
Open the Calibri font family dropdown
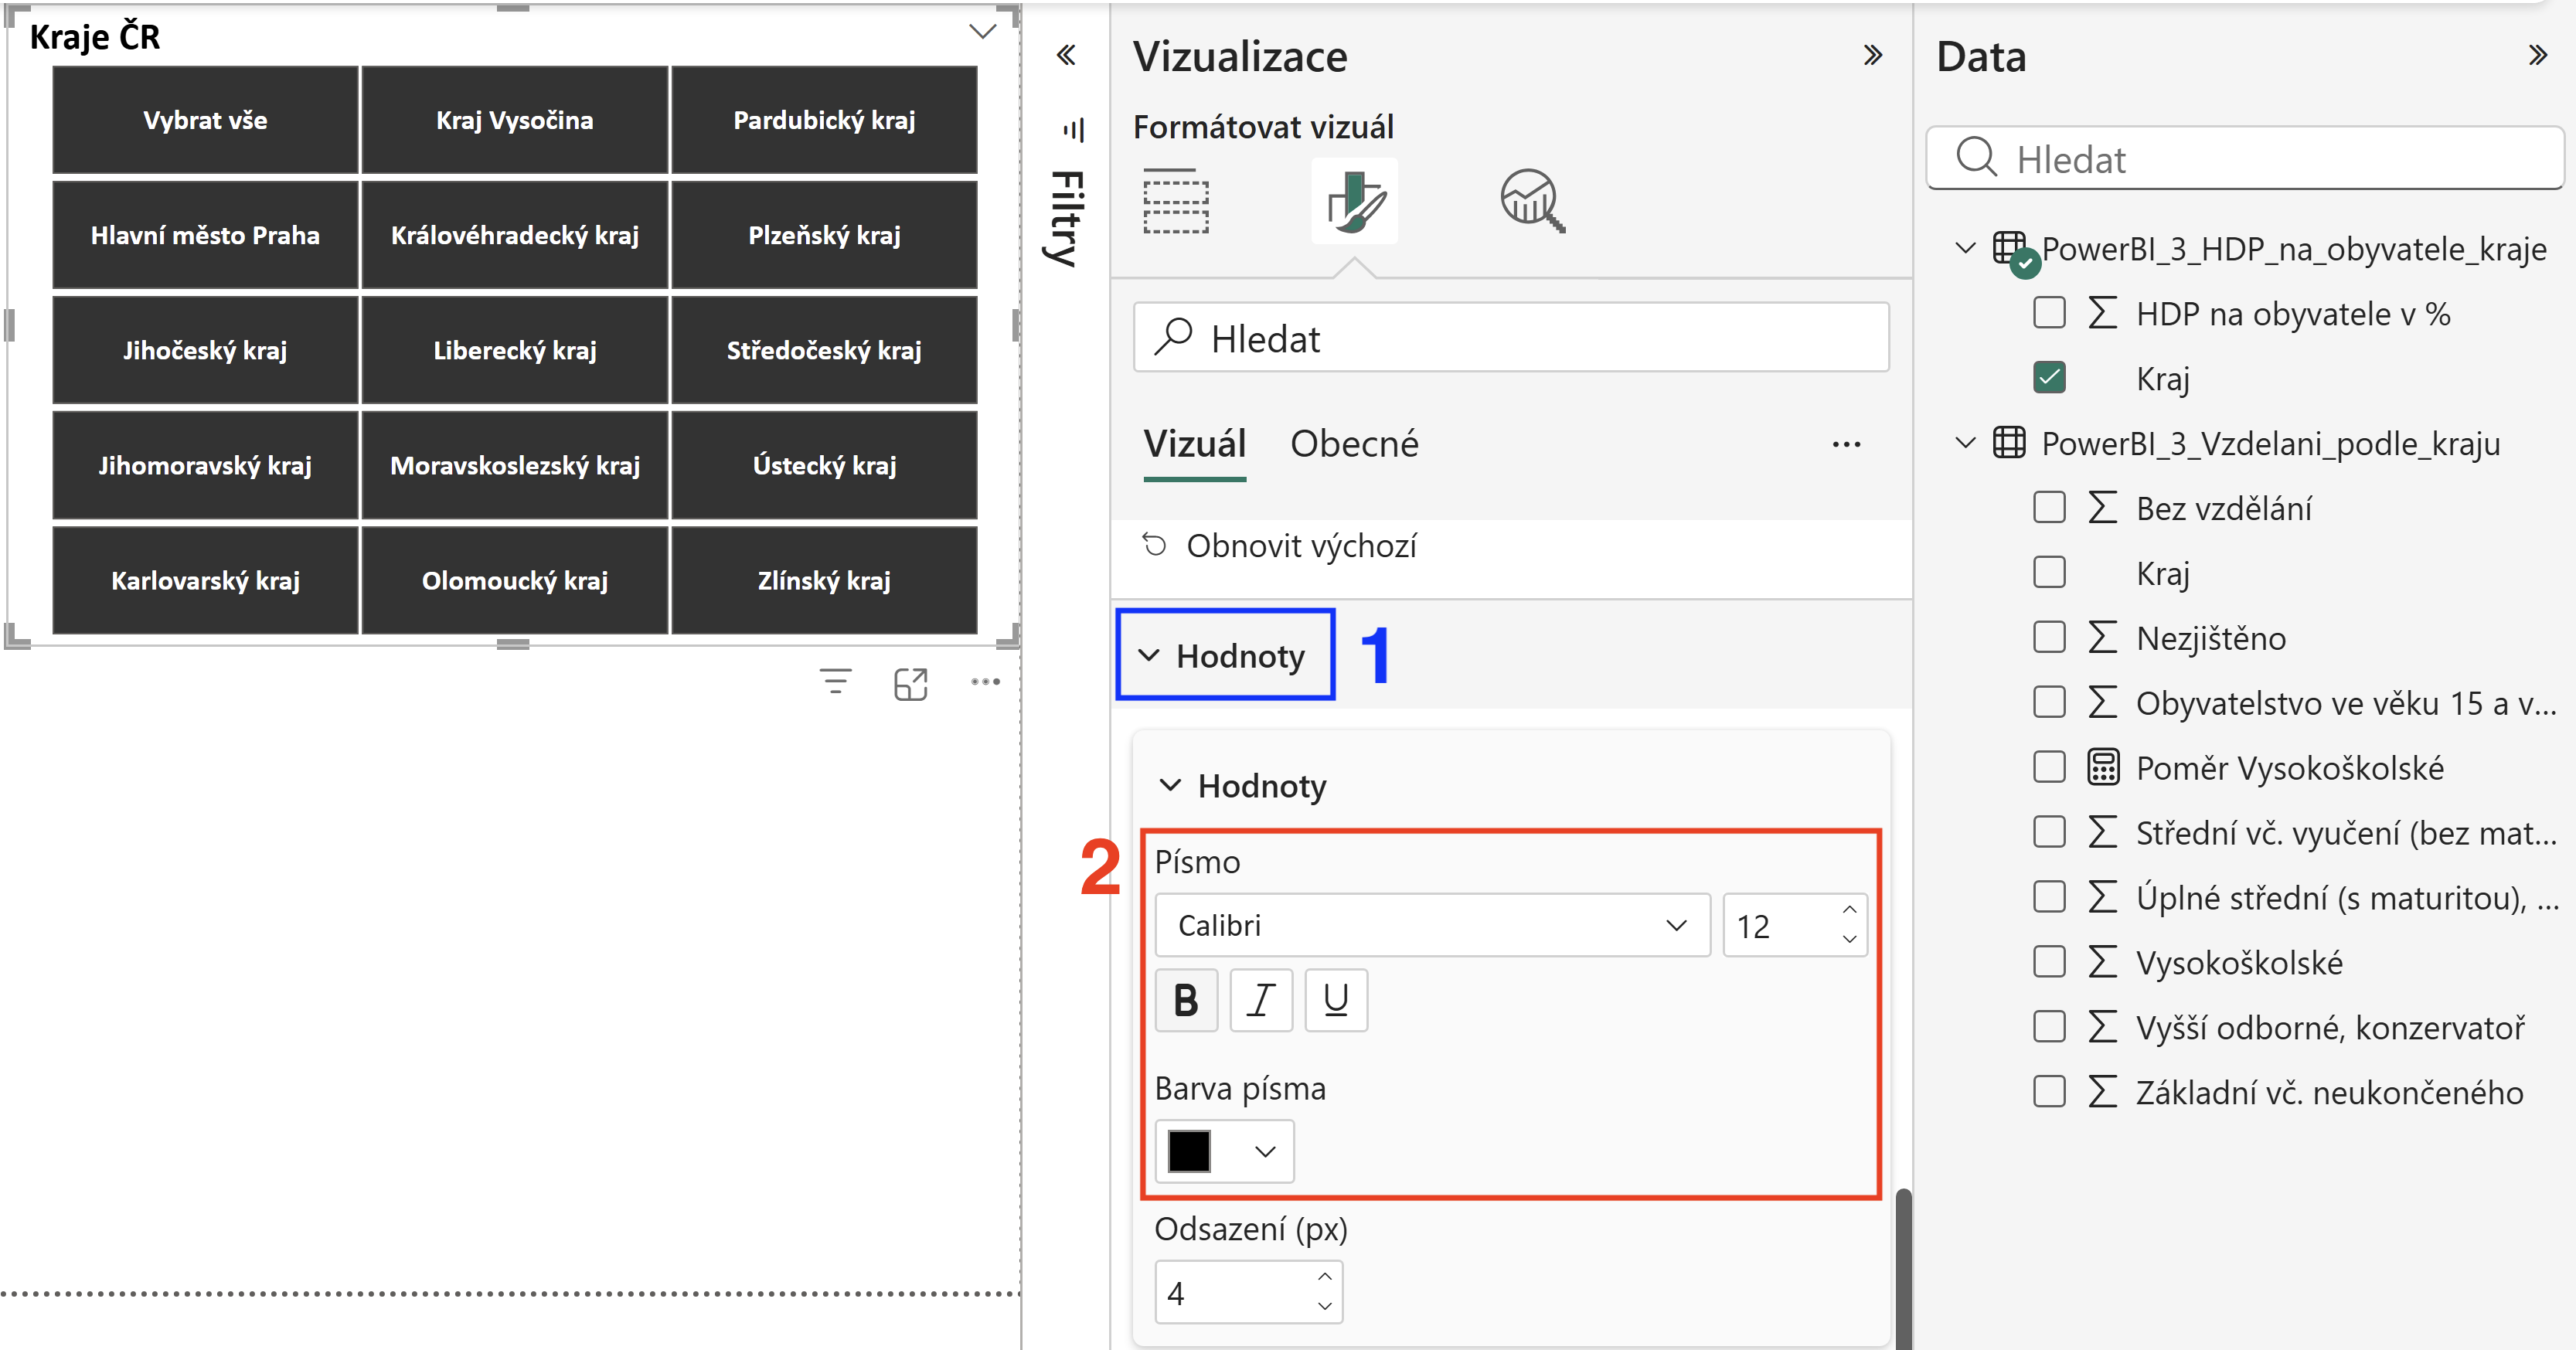click(1432, 925)
